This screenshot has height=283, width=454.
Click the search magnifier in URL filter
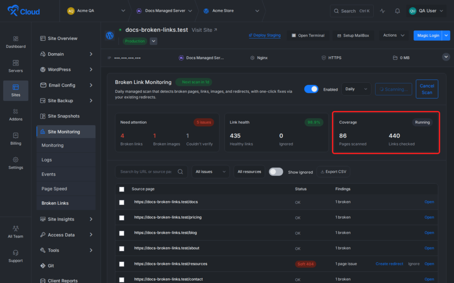click(180, 172)
